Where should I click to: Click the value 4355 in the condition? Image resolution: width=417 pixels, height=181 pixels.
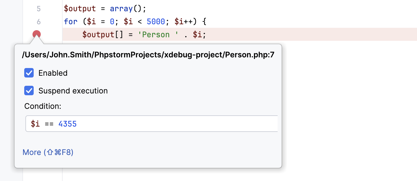tap(67, 123)
